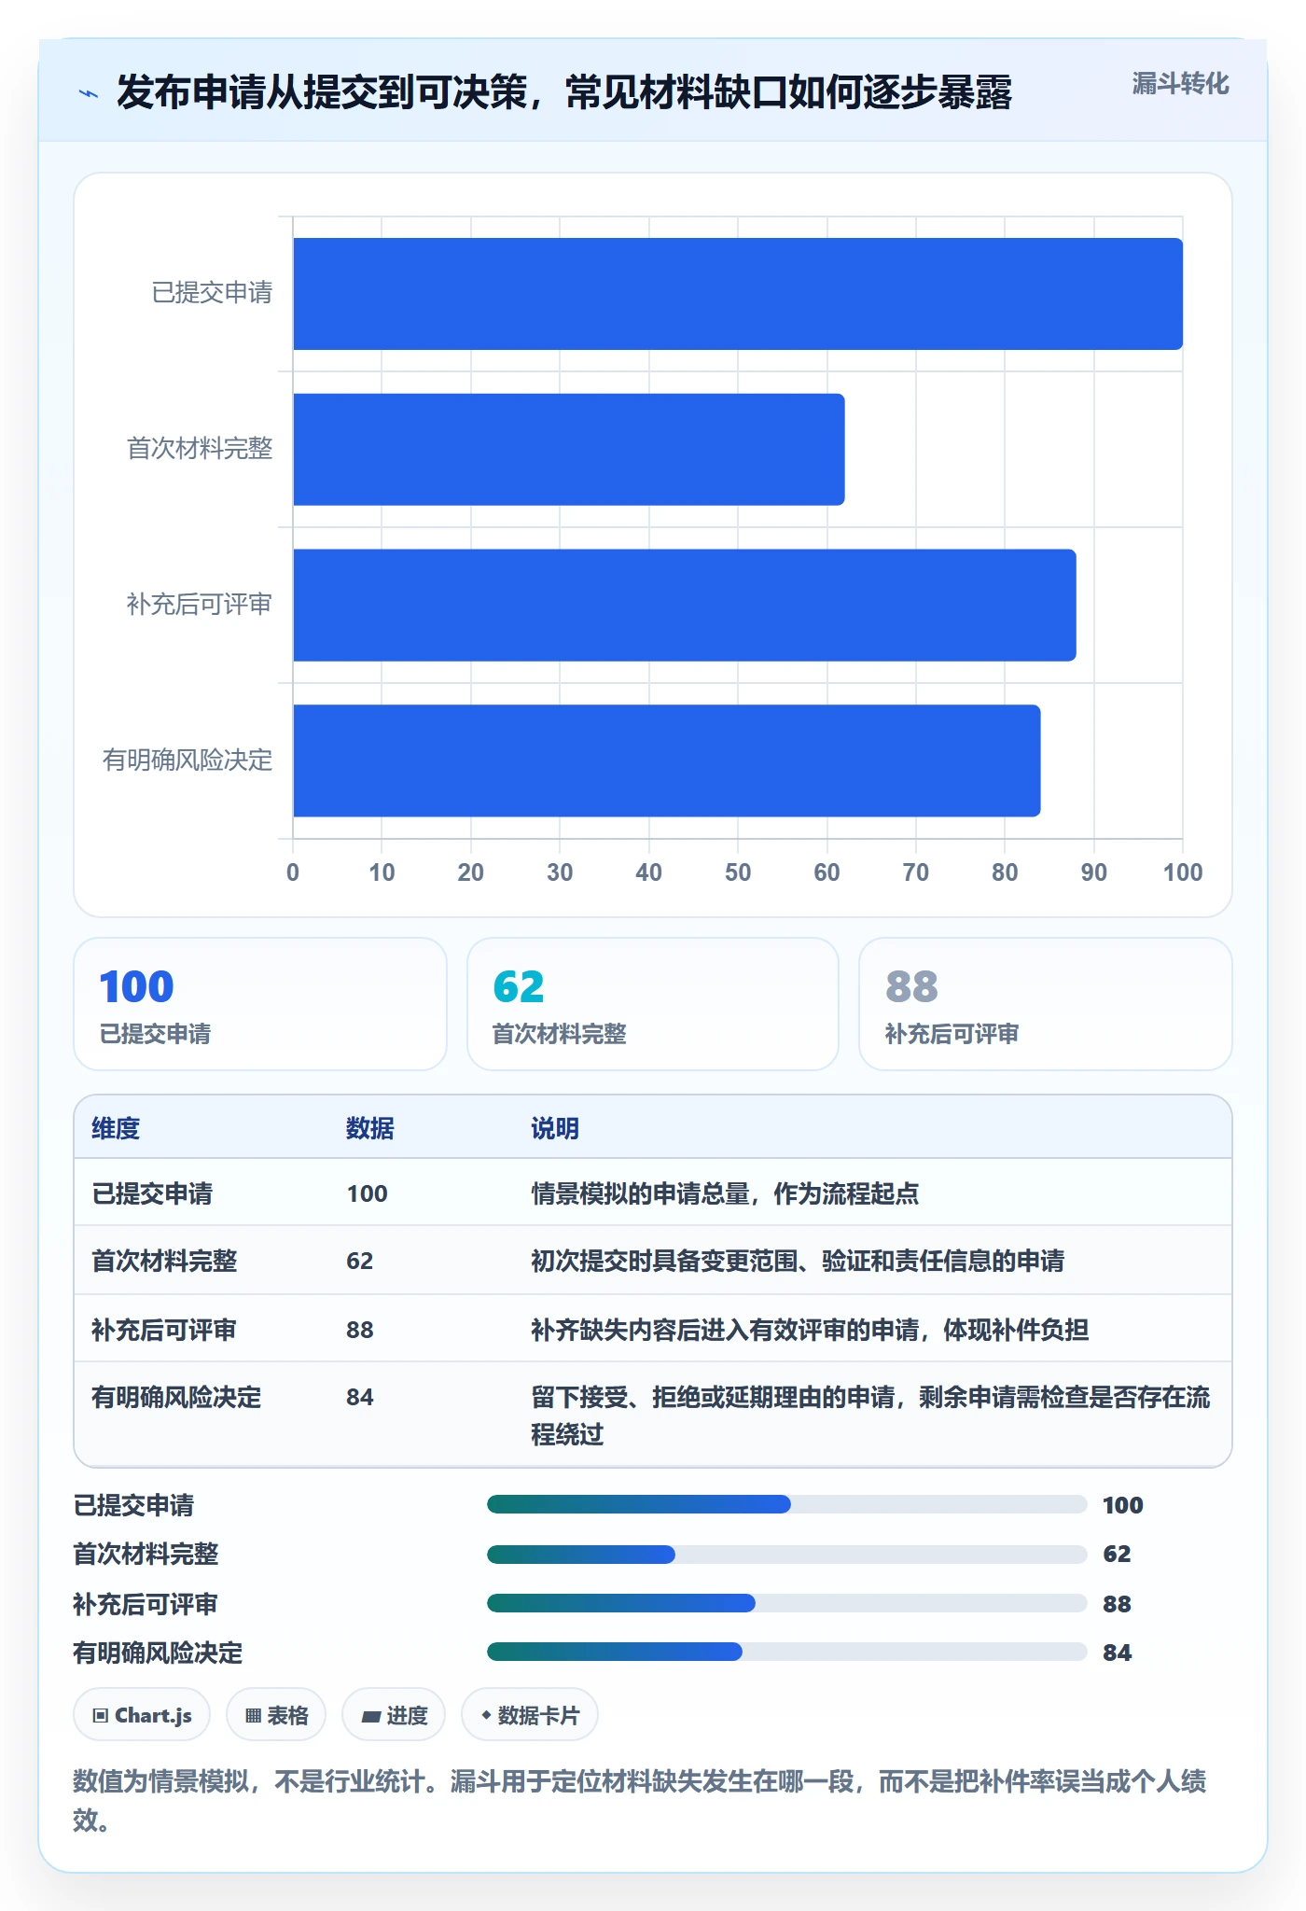Image resolution: width=1306 pixels, height=1911 pixels.
Task: Click progress label 有明确风险决定
Action: point(159,1653)
